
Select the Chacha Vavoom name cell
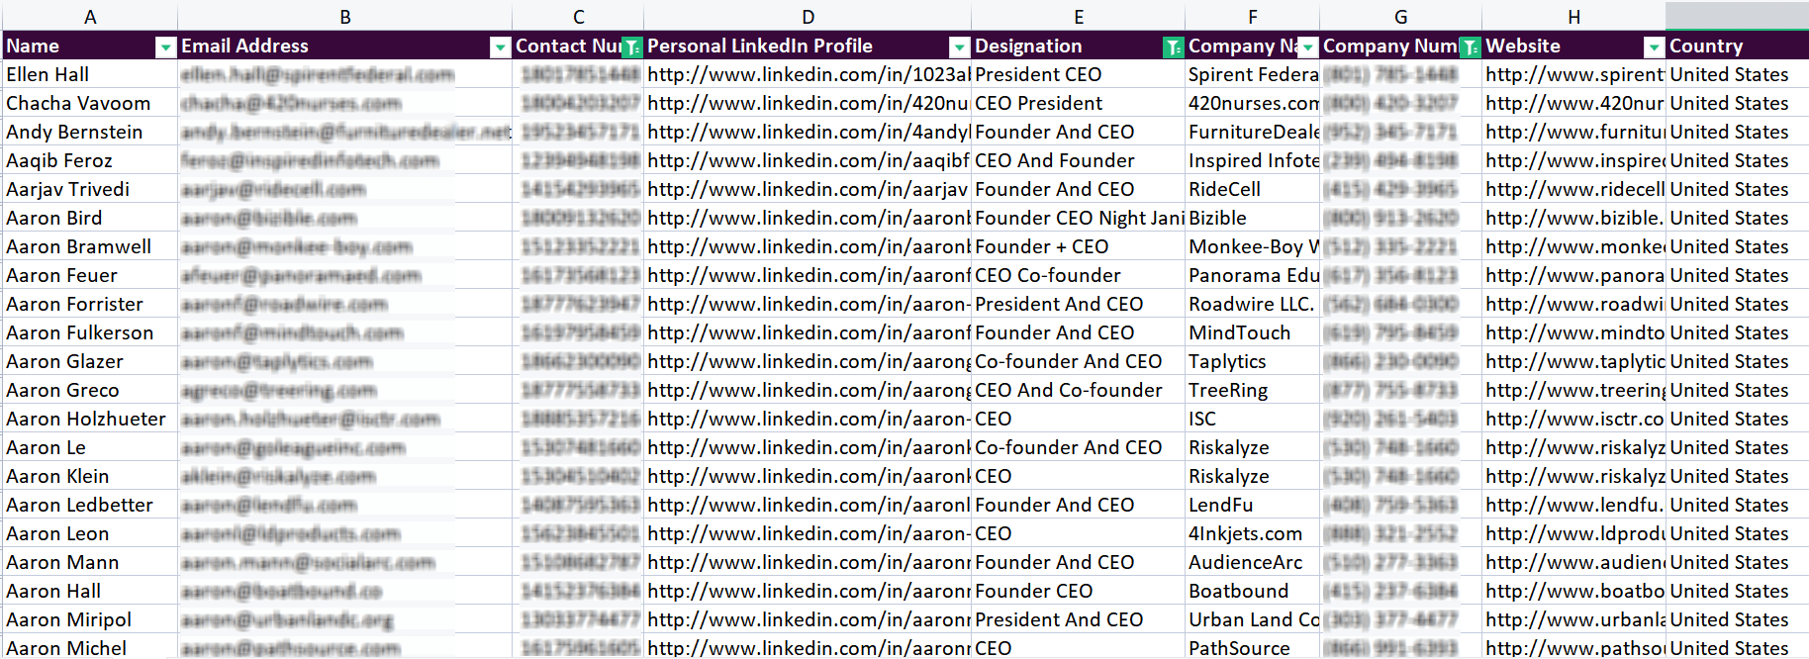coord(90,103)
